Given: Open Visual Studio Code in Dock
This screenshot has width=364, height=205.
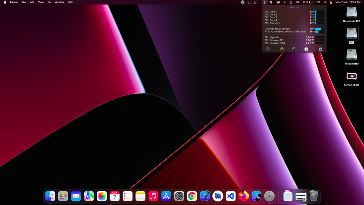Looking at the screenshot, I should coord(231,196).
